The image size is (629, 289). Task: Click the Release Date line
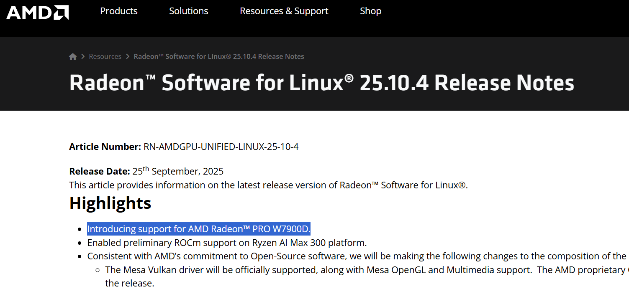click(x=146, y=171)
